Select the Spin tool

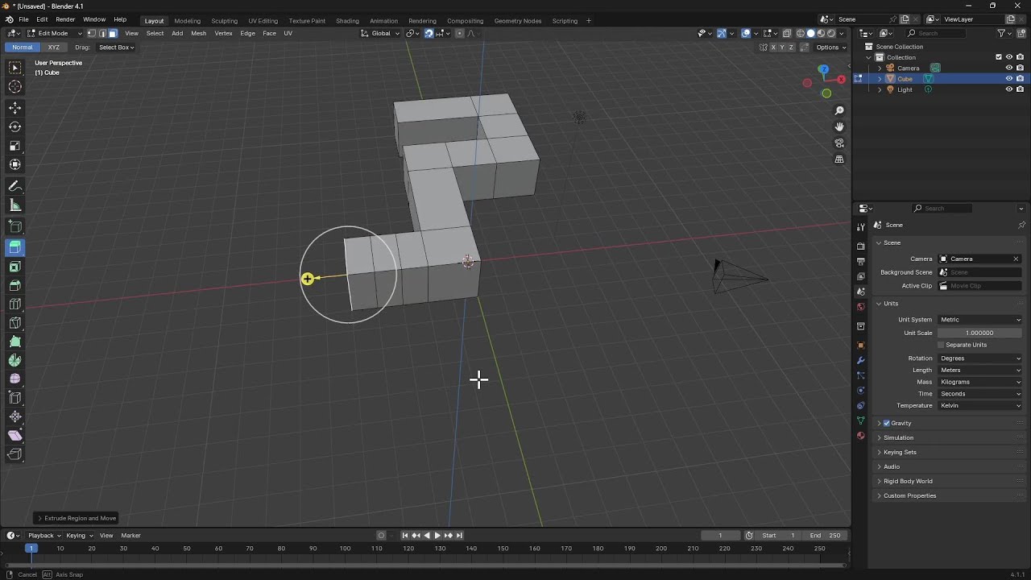coord(15,361)
